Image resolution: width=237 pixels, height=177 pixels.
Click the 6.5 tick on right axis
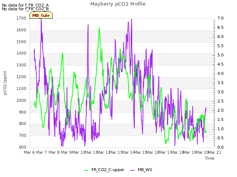pyautogui.click(x=221, y=27)
